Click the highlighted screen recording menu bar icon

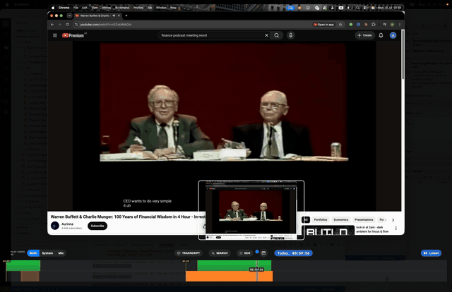[x=290, y=8]
